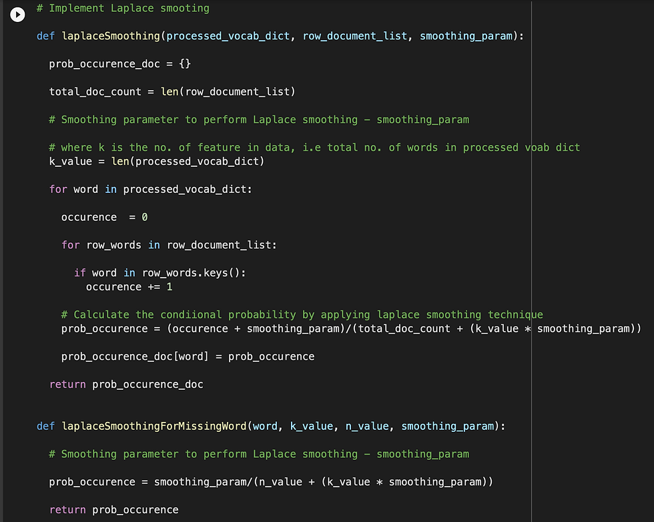Viewport: 654px width, 522px height.
Task: Click the second 'Smoothing parameter to perform Laplace smoothing' comment
Action: (x=259, y=454)
